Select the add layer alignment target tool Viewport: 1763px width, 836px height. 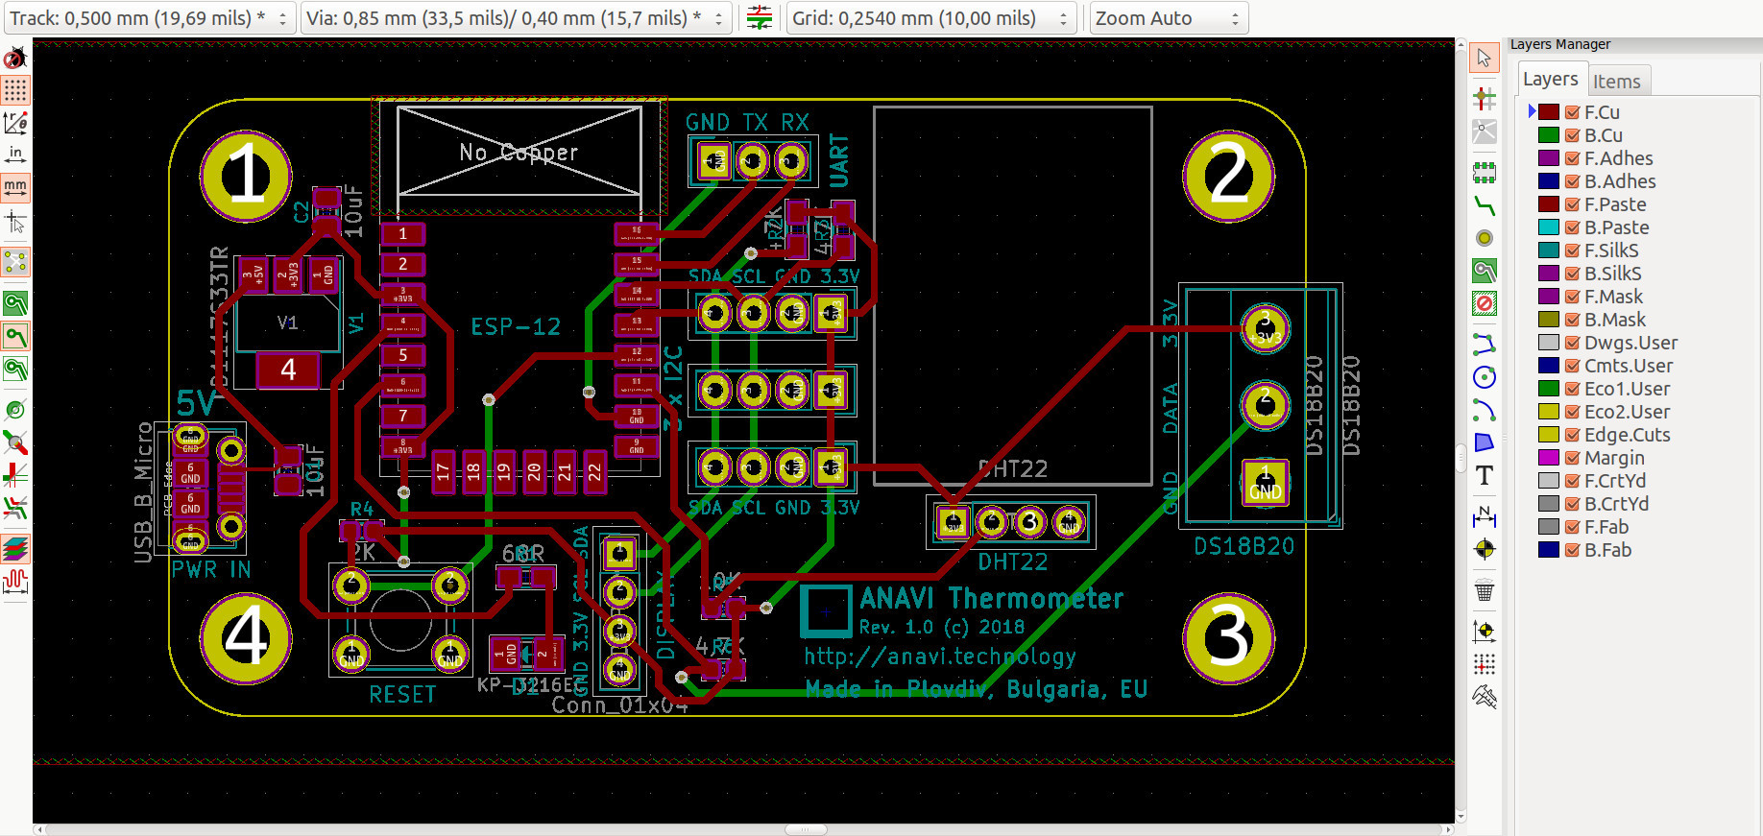(x=1485, y=549)
